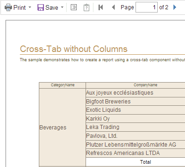This screenshot has width=185, height=167.
Task: Select the Beverages category cell
Action: coord(62,128)
